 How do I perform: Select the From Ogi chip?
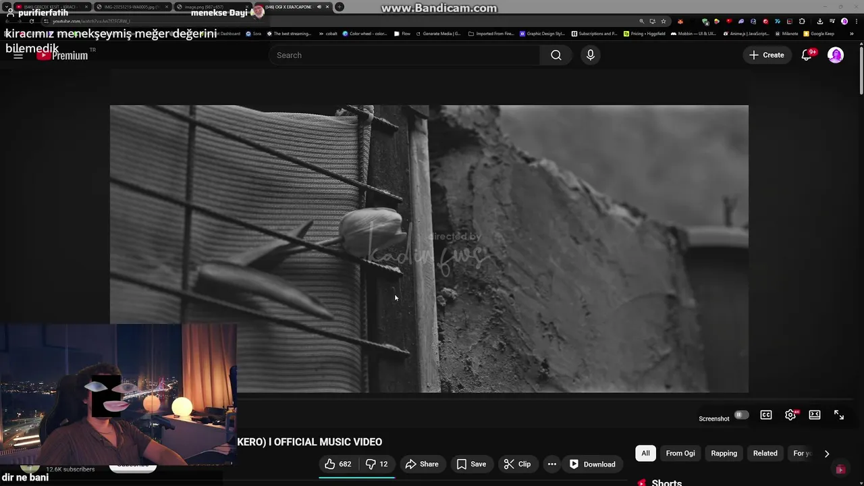pyautogui.click(x=680, y=454)
